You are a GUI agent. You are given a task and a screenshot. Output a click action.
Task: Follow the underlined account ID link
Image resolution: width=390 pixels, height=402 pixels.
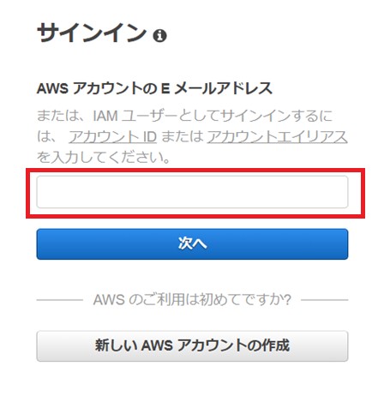(x=112, y=136)
